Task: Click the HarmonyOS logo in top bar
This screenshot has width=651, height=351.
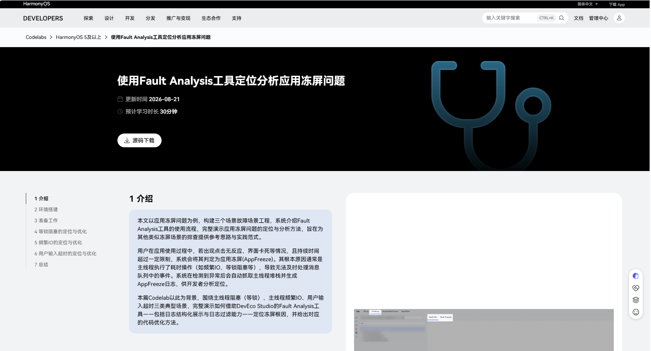Action: pos(37,4)
